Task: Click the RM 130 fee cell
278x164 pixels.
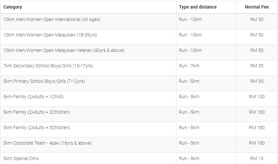Action: point(257,97)
